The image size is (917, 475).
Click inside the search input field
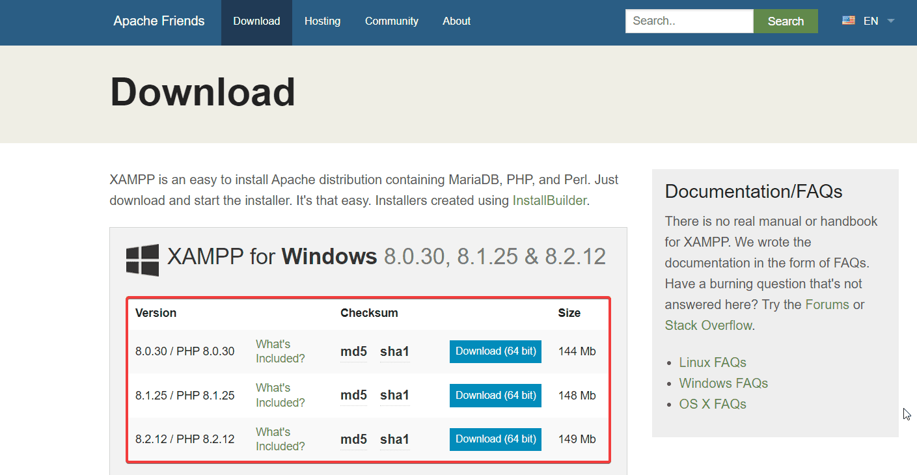[x=689, y=21]
